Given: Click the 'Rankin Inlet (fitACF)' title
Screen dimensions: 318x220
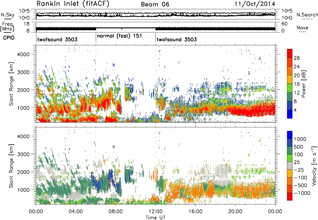Looking at the screenshot, I should (x=73, y=4).
